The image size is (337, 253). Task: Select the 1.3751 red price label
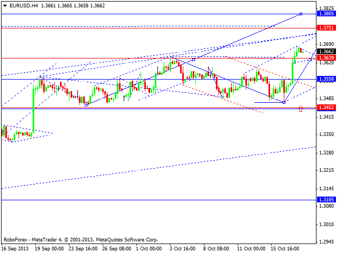(326, 28)
